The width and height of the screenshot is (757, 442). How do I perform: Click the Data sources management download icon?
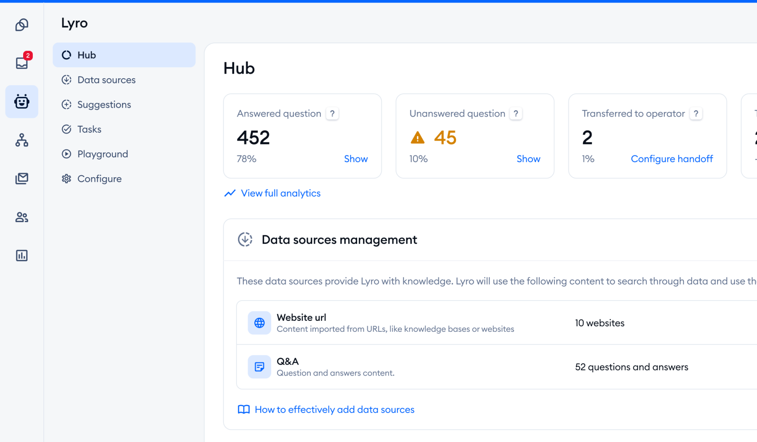pyautogui.click(x=245, y=240)
